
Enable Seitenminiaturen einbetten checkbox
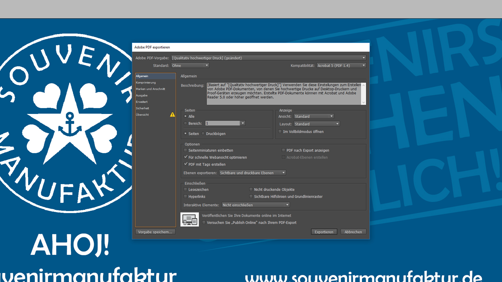click(x=186, y=150)
